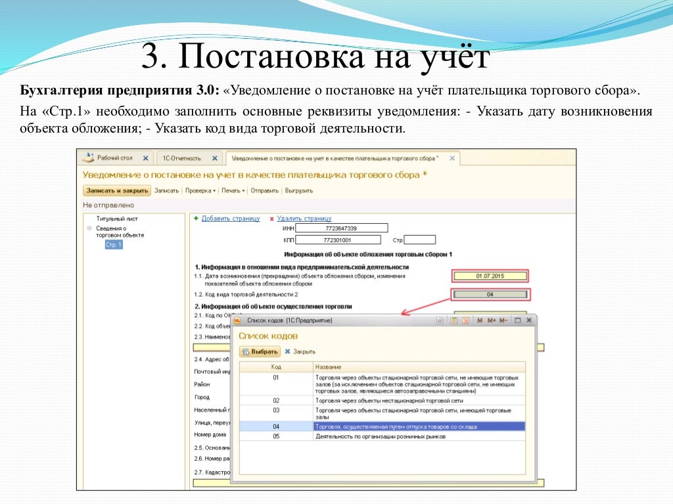Click the Записать и закрыть button

(x=117, y=190)
